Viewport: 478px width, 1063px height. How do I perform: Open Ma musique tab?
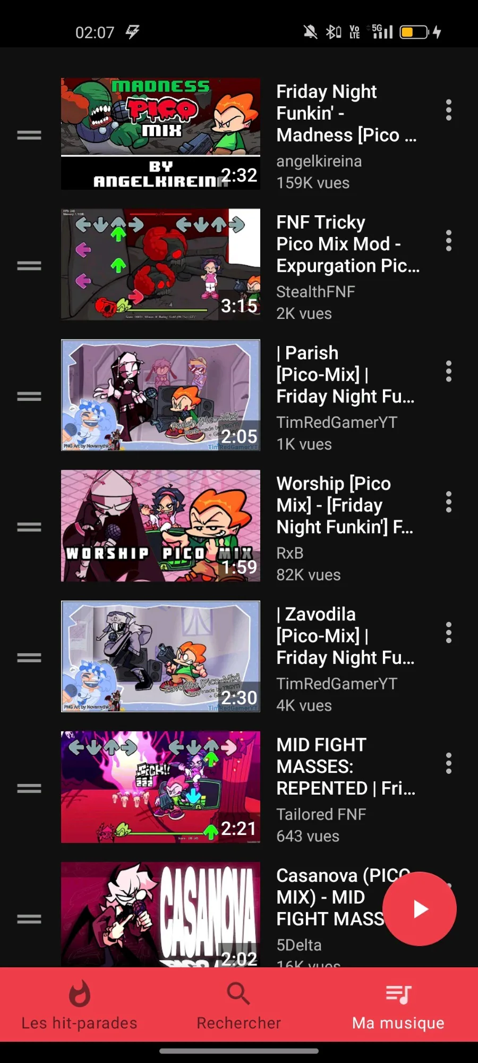point(398,1005)
